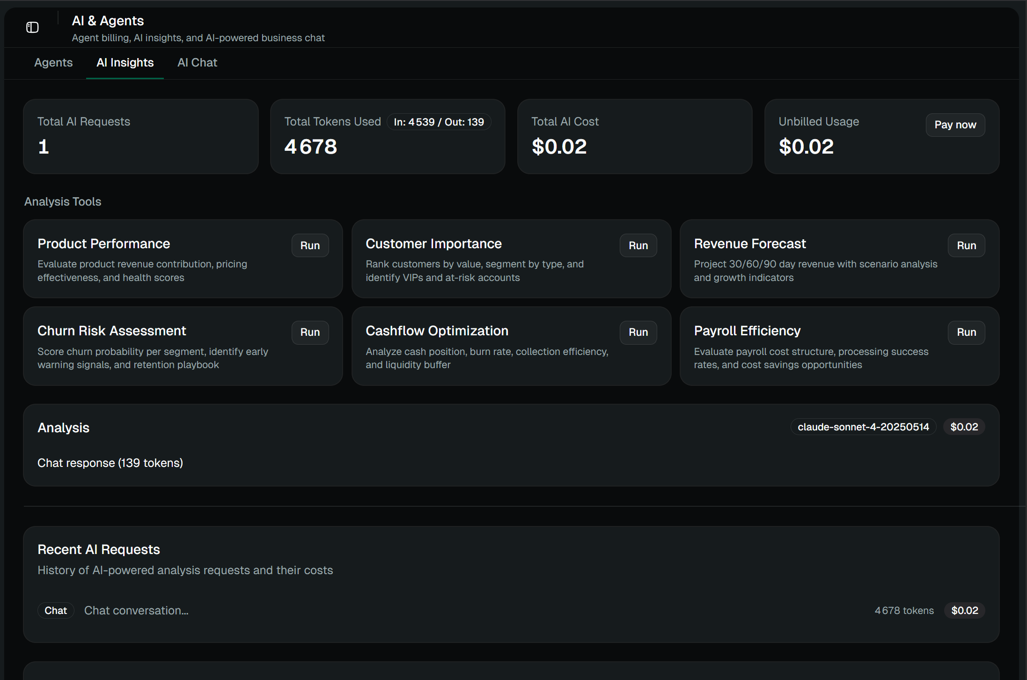
Task: Click the Payroll Efficiency title
Action: coord(747,331)
